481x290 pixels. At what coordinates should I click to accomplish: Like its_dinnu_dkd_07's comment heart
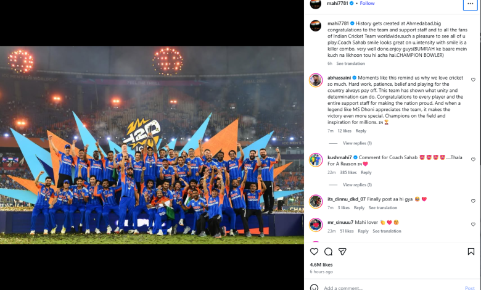click(x=473, y=201)
